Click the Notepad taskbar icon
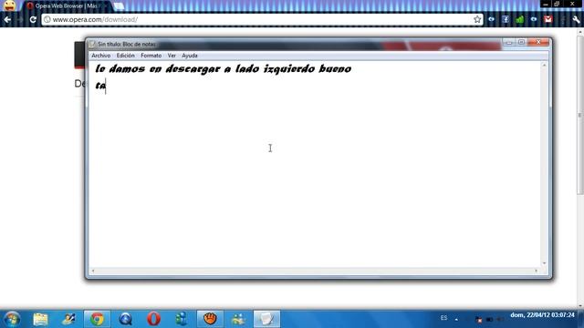584x328 pixels. pyautogui.click(x=266, y=319)
